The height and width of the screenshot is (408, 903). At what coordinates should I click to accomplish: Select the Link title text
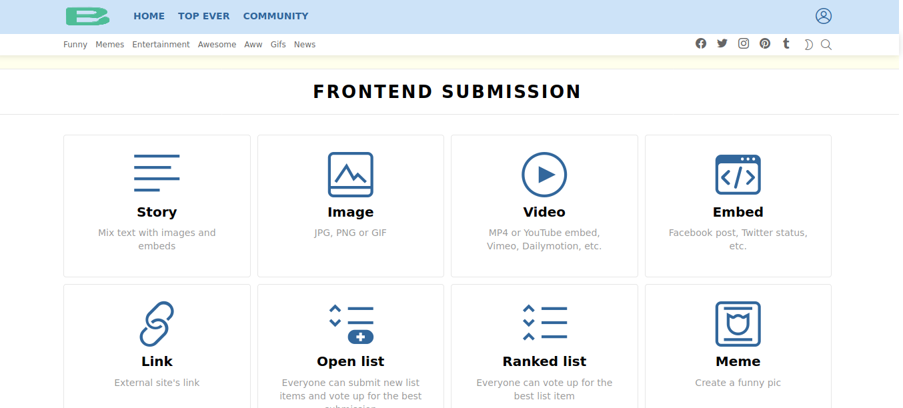pos(157,361)
